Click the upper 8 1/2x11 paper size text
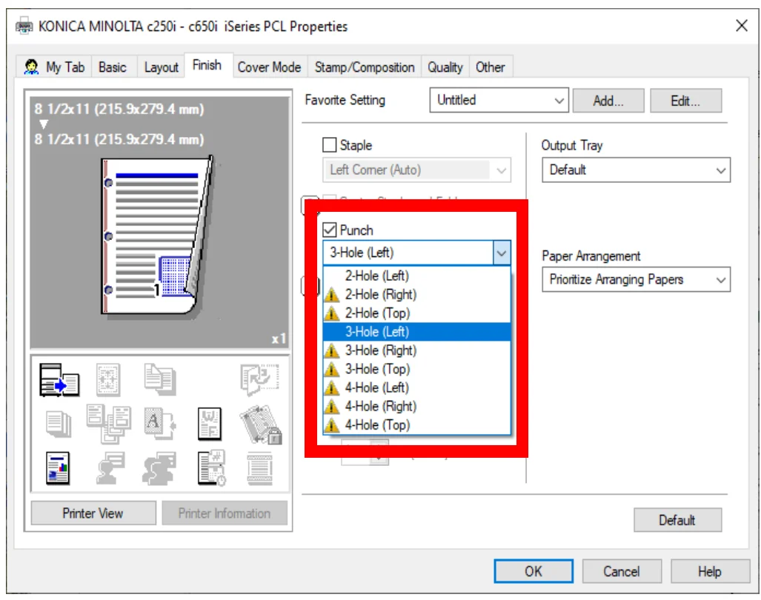Image resolution: width=761 pixels, height=600 pixels. click(x=119, y=109)
